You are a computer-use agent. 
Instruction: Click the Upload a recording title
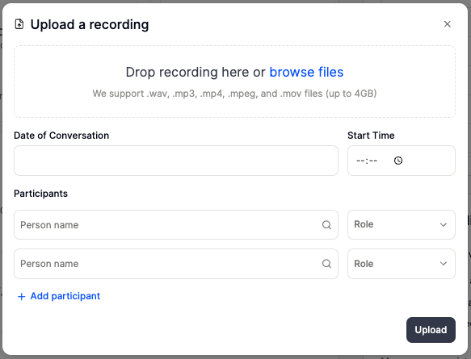tap(90, 24)
